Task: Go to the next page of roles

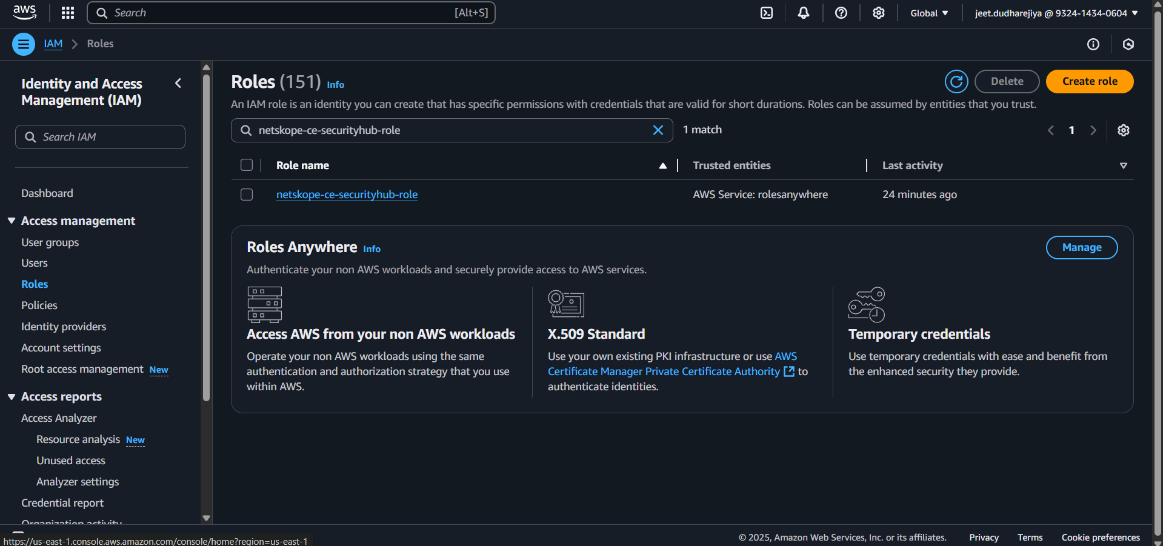Action: (x=1093, y=130)
